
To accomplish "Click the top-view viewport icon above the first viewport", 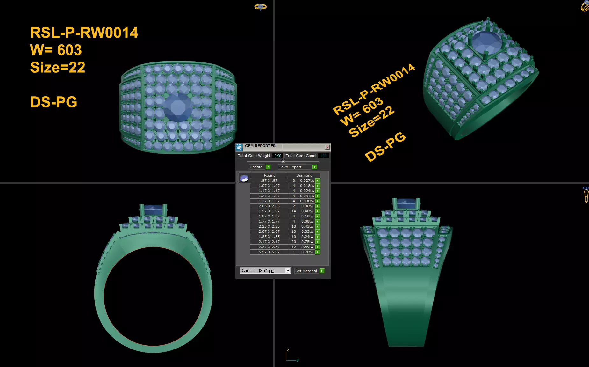I will pos(261,7).
